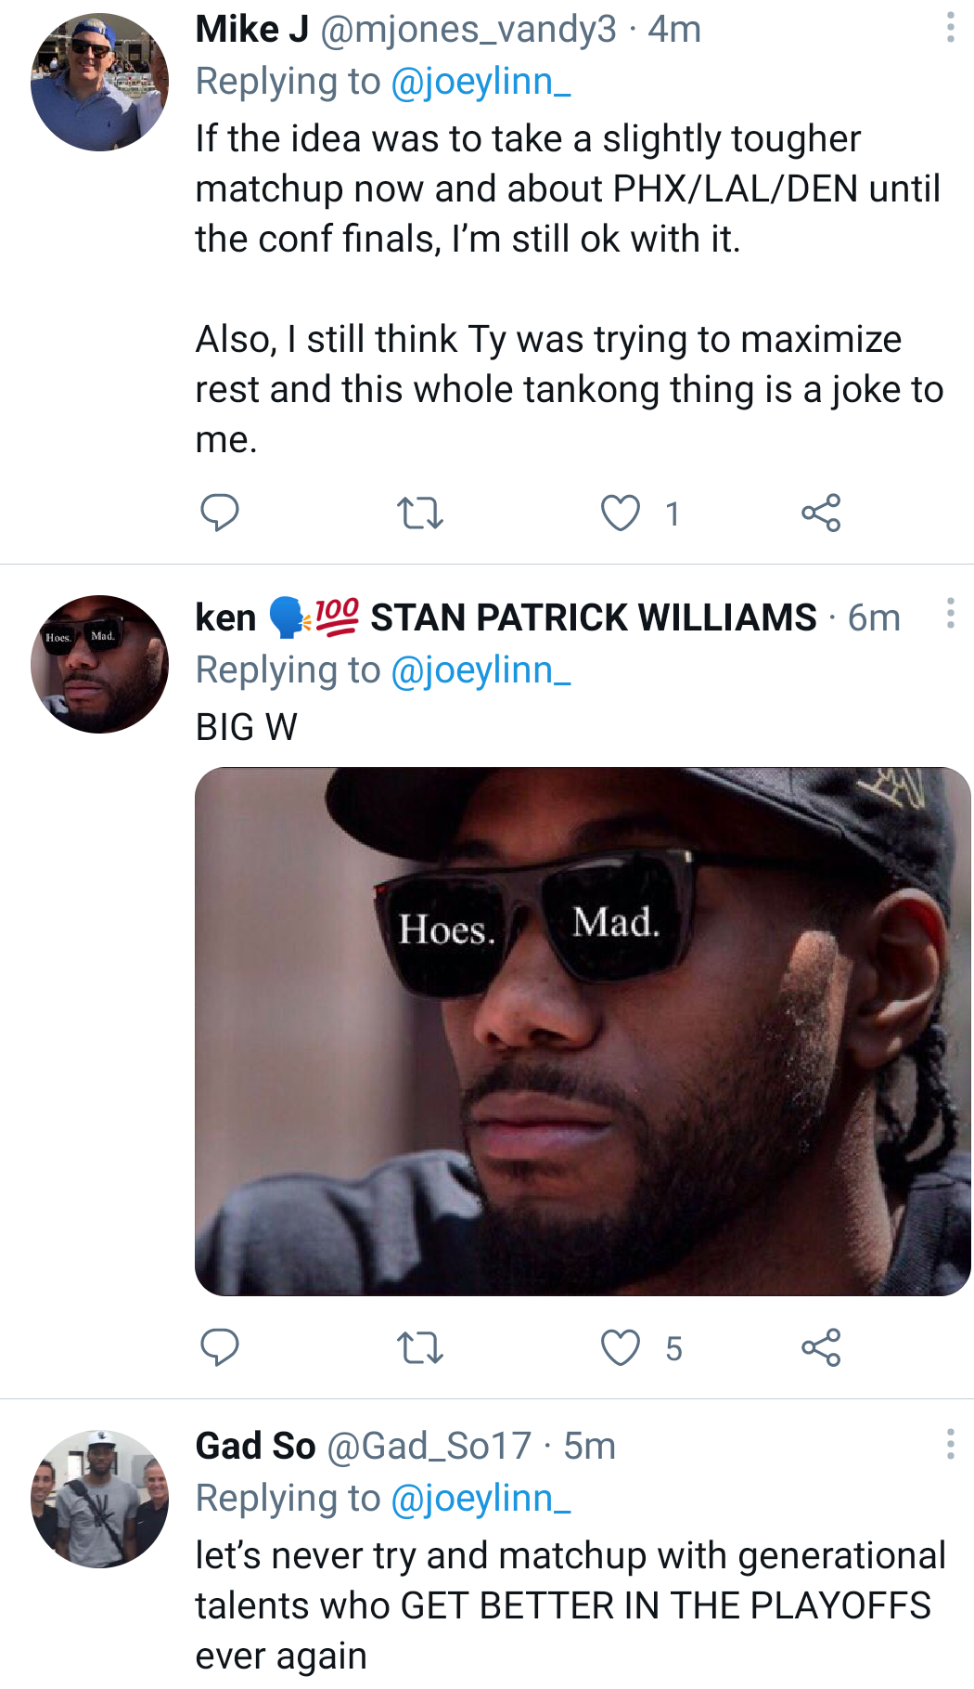
Task: Open Gad So's display name
Action: coord(255,1446)
